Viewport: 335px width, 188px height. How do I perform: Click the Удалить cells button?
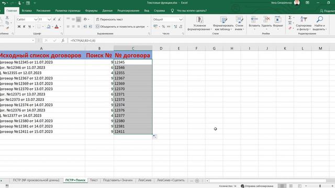(266, 23)
